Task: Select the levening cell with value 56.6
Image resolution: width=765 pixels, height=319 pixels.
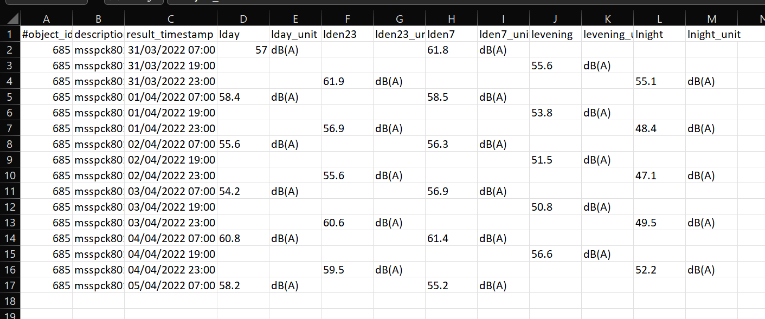Action: pos(555,255)
